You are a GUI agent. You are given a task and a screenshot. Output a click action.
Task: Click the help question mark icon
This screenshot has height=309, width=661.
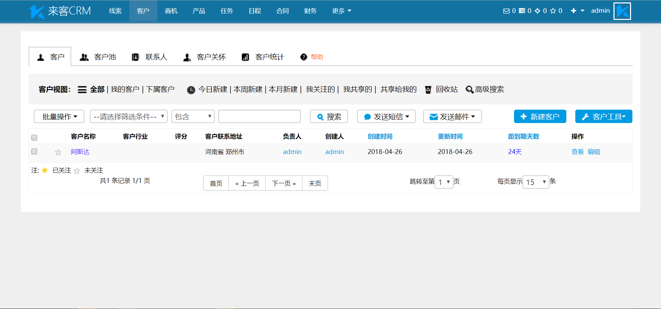tap(303, 57)
